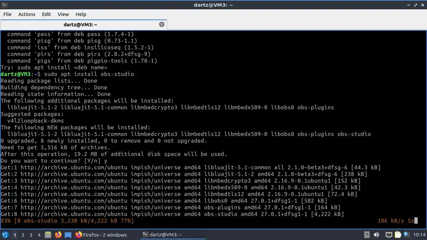Image resolution: width=427 pixels, height=240 pixels.
Task: Open the View menu
Action: (x=63, y=14)
